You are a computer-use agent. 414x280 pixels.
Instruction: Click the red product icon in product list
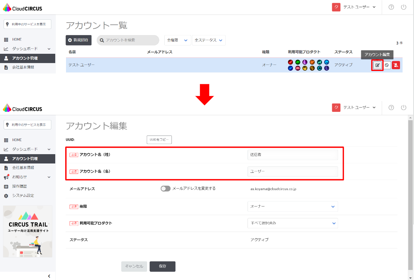[291, 62]
